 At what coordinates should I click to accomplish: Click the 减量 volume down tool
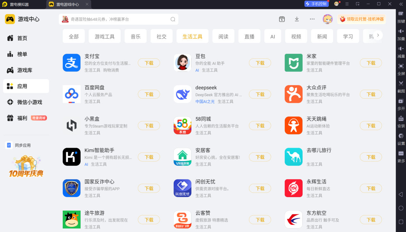coord(401,52)
